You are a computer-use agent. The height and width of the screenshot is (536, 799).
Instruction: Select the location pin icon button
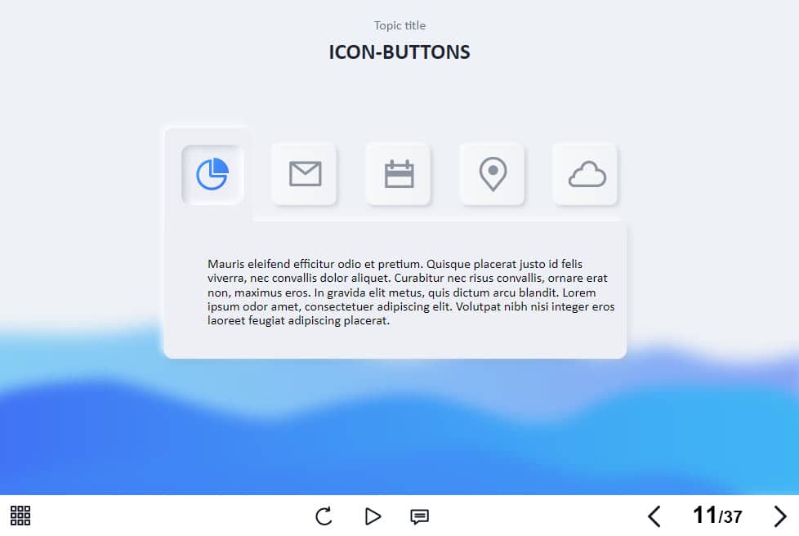493,174
